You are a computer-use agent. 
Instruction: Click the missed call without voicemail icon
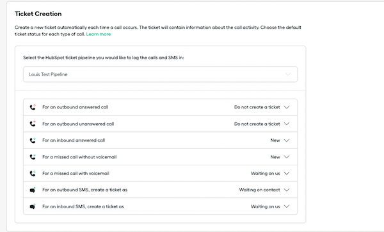pyautogui.click(x=33, y=157)
